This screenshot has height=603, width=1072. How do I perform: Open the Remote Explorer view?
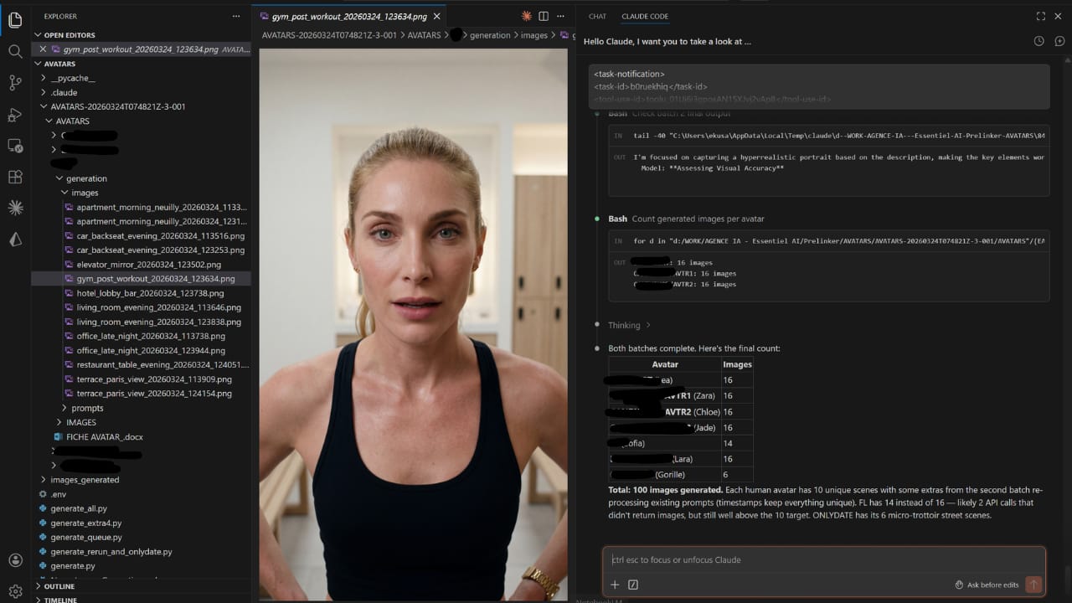[x=15, y=146]
